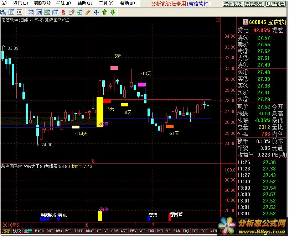This screenshot has width=289, height=237.
Task: Click stock title 600845 宝信软件
Action: tap(268, 22)
